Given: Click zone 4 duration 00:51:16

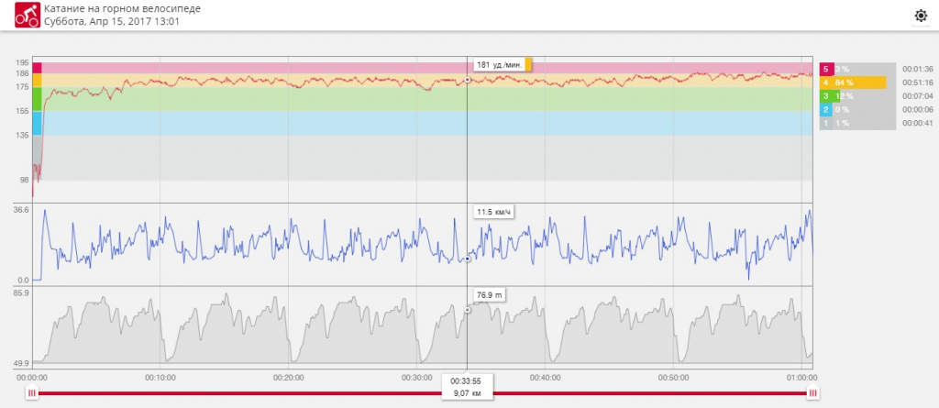Looking at the screenshot, I should (918, 83).
